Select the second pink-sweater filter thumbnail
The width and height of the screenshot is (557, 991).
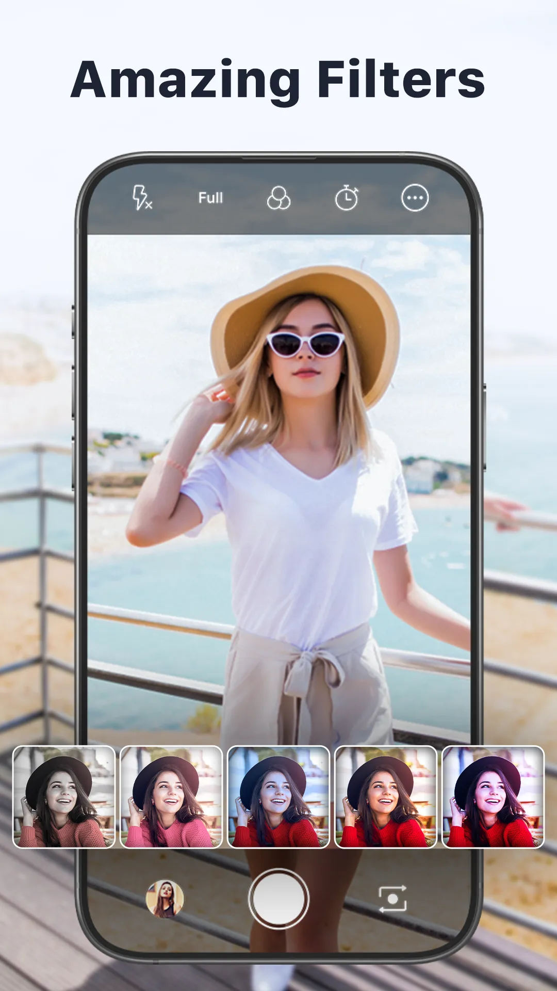(171, 797)
